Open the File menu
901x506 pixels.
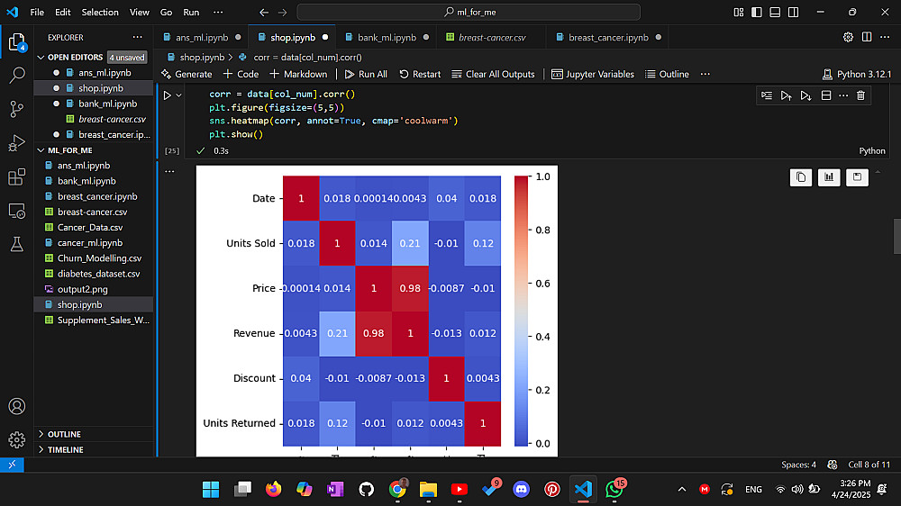[x=37, y=12]
